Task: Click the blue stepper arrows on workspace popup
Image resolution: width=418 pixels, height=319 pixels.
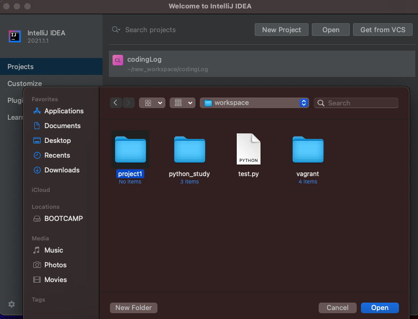Action: pyautogui.click(x=304, y=103)
